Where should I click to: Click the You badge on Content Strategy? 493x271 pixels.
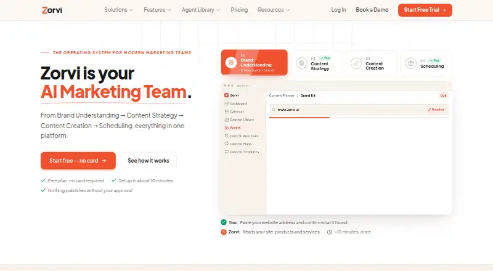point(325,58)
